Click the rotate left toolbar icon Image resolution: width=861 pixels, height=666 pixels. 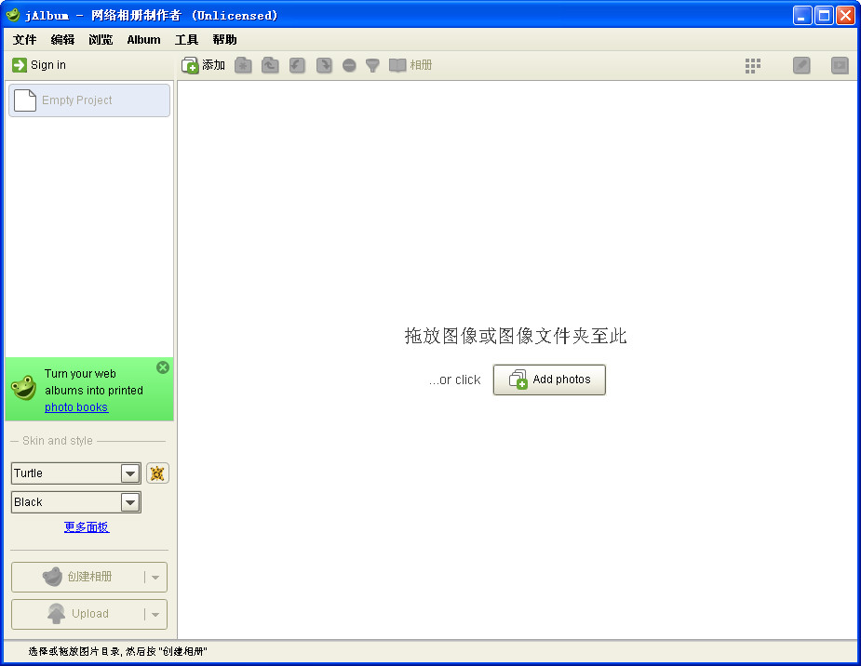point(297,65)
